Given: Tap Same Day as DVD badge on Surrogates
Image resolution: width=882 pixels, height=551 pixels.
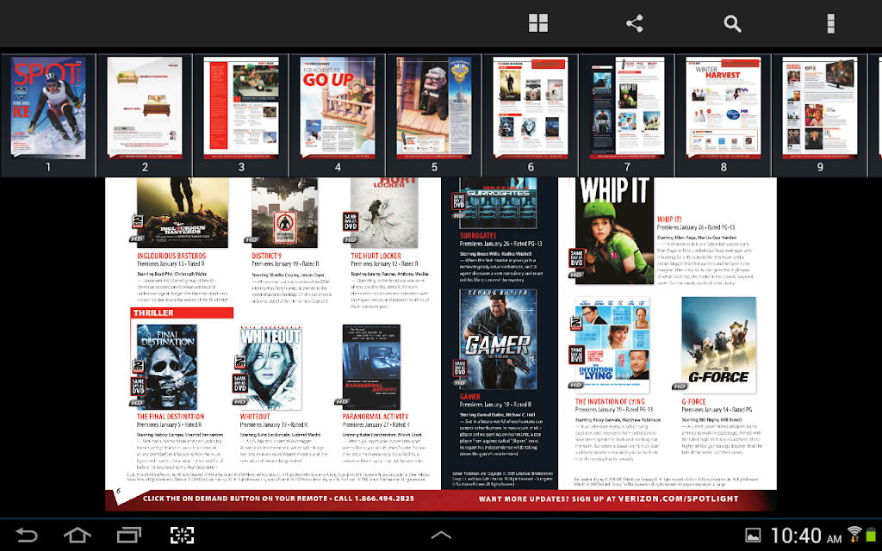Looking at the screenshot, I should [x=458, y=201].
